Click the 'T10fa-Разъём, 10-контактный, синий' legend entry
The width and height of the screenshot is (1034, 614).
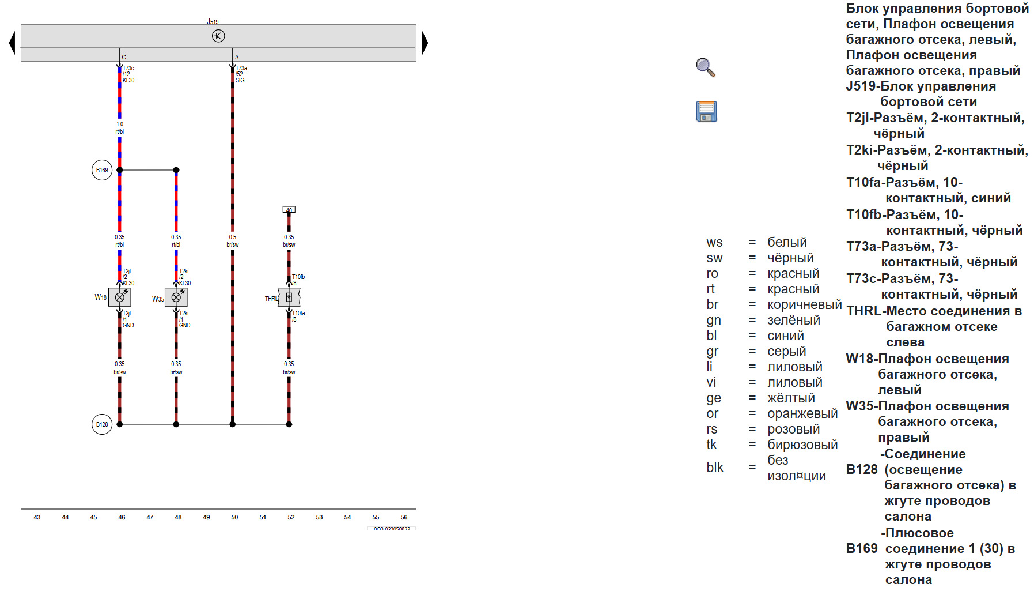click(929, 190)
